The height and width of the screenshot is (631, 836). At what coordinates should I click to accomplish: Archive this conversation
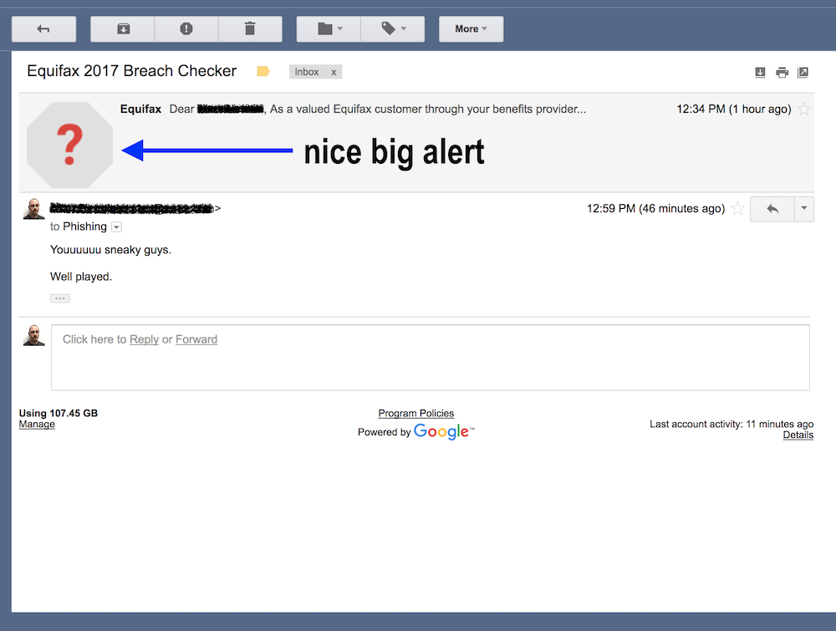[121, 28]
